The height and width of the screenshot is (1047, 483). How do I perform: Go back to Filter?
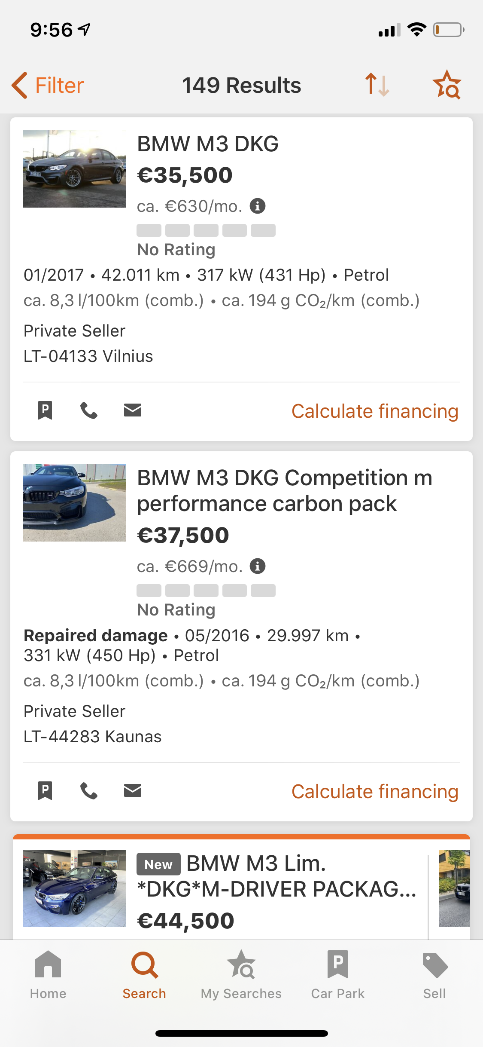click(48, 85)
